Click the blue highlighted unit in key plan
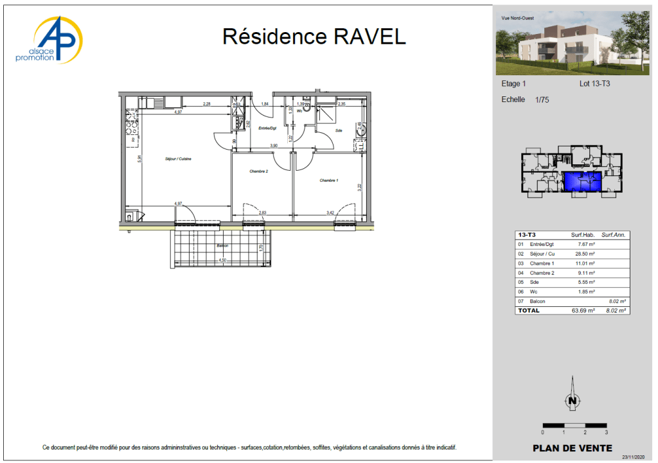The image size is (658, 463). click(x=582, y=181)
